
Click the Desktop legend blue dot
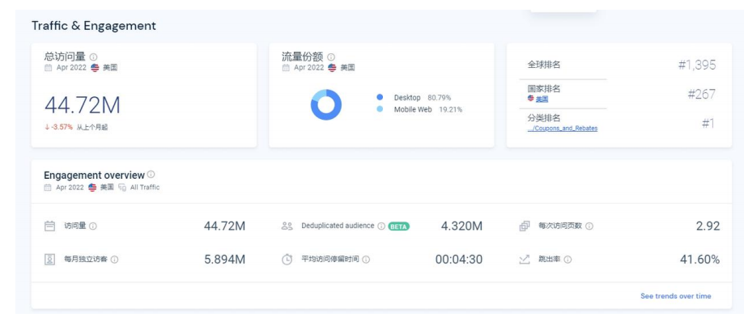tap(380, 97)
